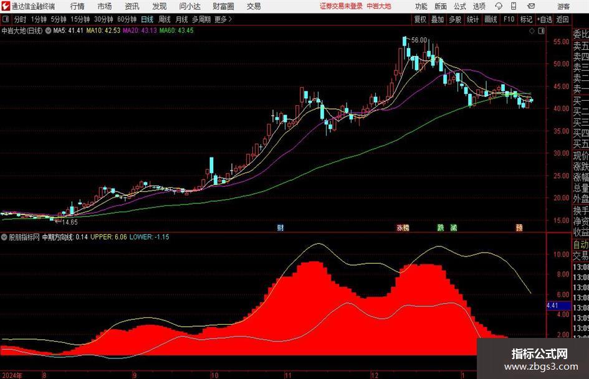Click the 中岩大地 stock name link
589x379 pixels.
coord(379,6)
